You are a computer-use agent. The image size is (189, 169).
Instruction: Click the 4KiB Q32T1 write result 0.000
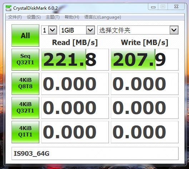(145, 108)
